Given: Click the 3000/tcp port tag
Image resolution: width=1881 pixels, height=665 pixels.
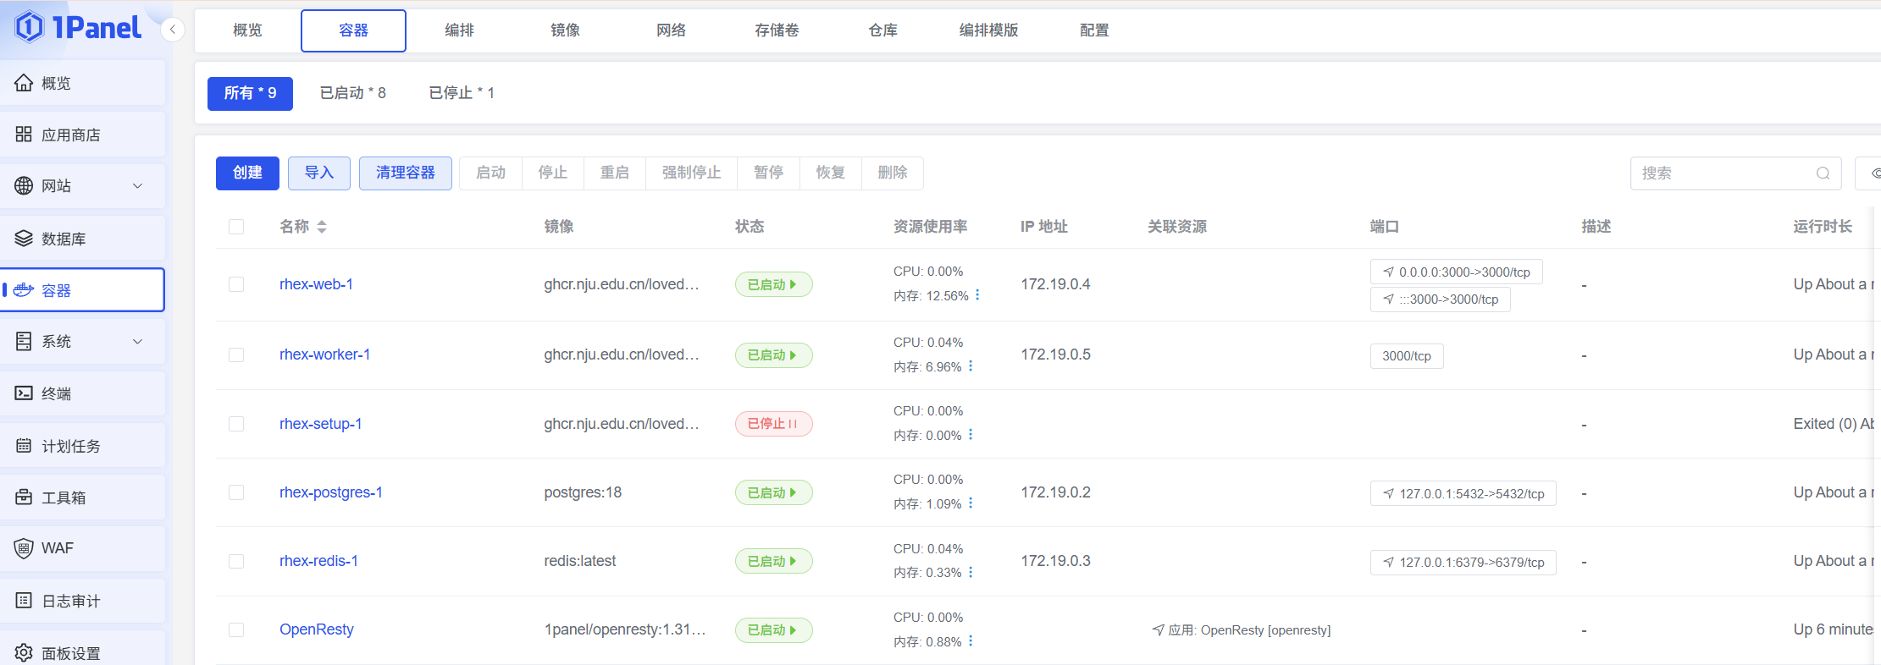Looking at the screenshot, I should pos(1407,356).
